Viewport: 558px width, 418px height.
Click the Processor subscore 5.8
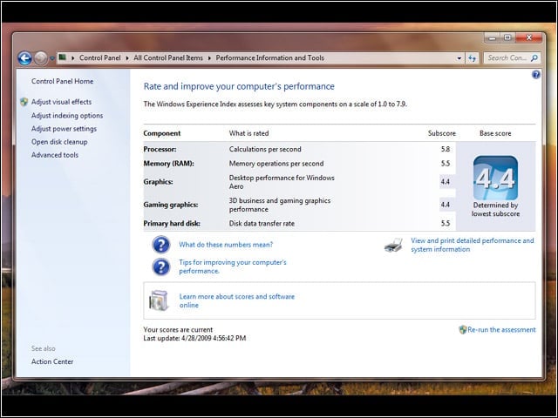pyautogui.click(x=446, y=149)
